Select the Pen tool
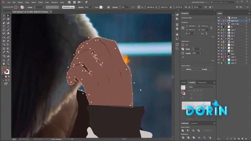This screenshot has height=141, width=251. coord(4,23)
